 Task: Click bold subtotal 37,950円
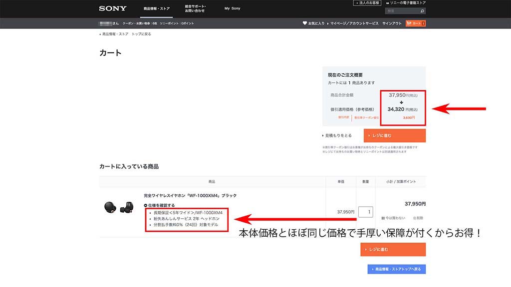coord(415,204)
